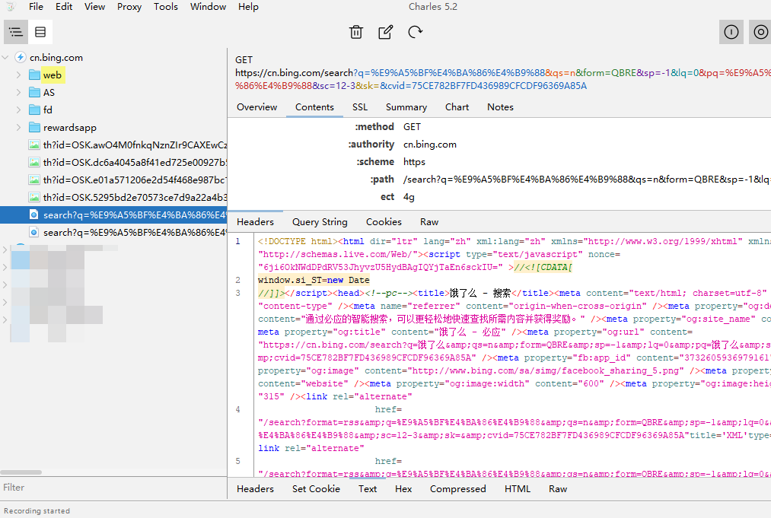The height and width of the screenshot is (518, 771).
Task: Select the :authority value cn.bing.com
Action: pyautogui.click(x=430, y=145)
